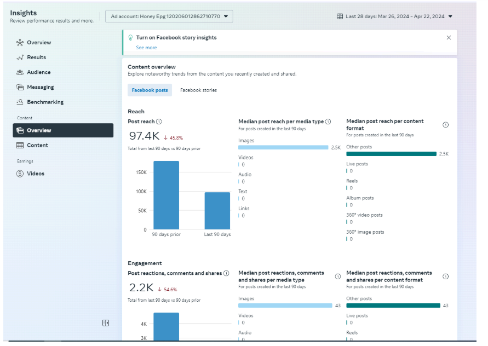Dismiss the Facebook story insights banner

pyautogui.click(x=449, y=38)
